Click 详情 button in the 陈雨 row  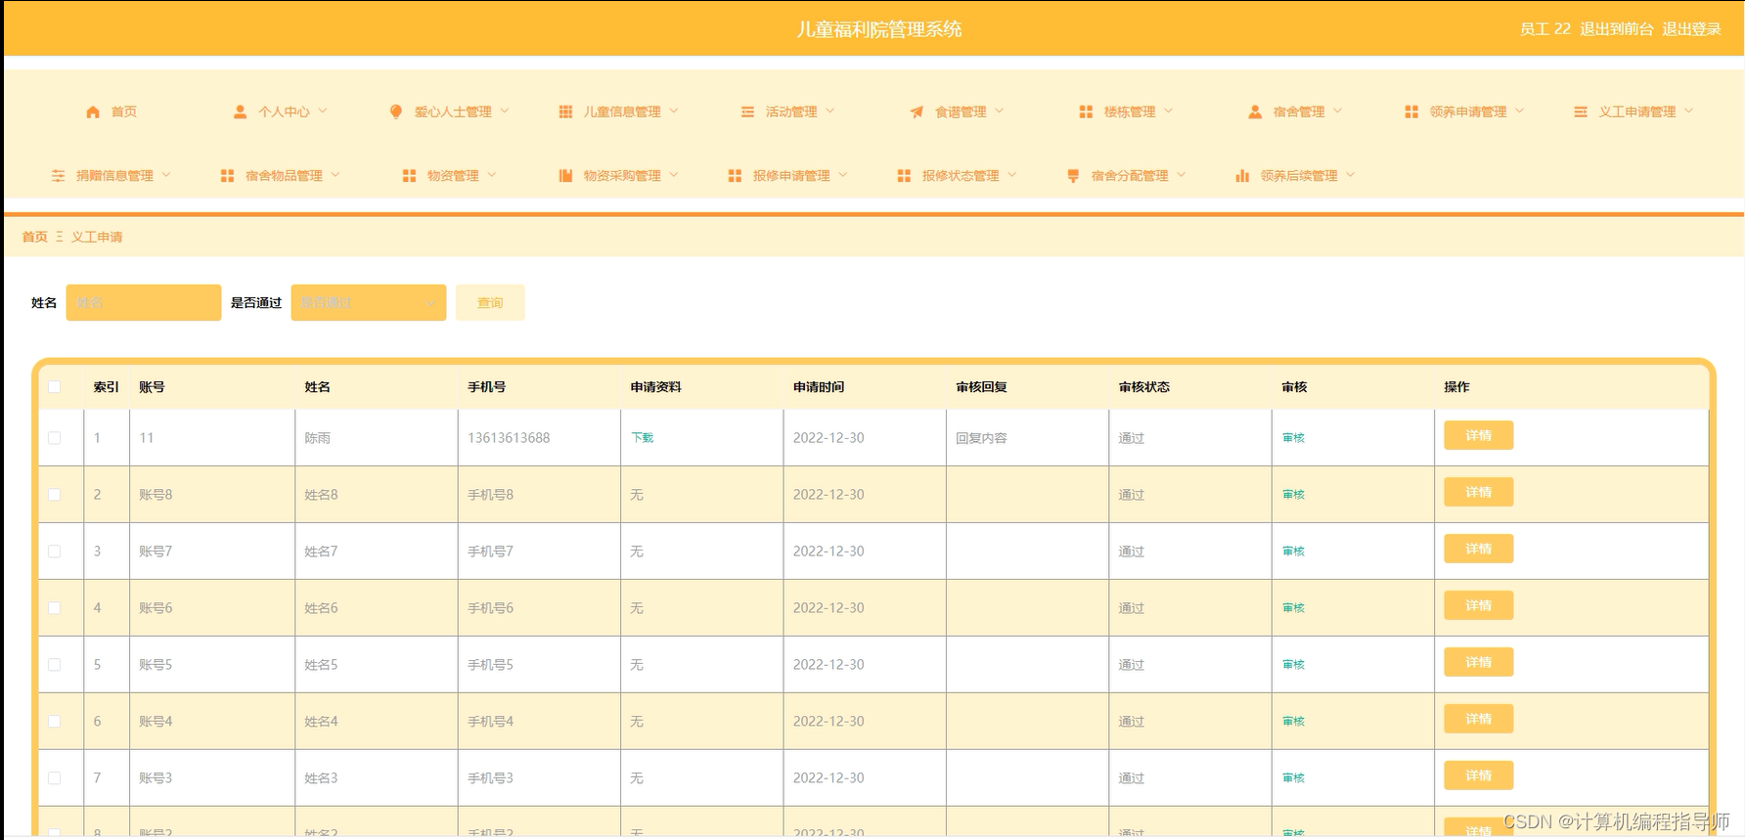tap(1478, 435)
